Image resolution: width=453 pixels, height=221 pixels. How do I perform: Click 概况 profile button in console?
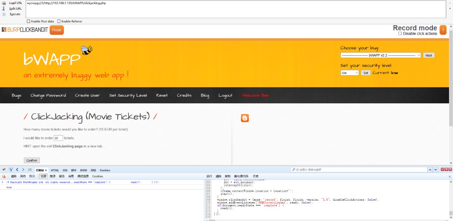tap(32, 176)
